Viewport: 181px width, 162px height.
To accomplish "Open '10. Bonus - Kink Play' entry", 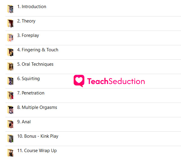I will (x=38, y=136).
